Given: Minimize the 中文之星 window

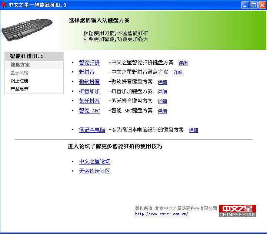Looking at the screenshot, I should click(x=245, y=5).
